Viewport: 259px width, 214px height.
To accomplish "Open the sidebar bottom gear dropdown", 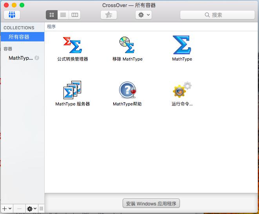I will (31, 209).
